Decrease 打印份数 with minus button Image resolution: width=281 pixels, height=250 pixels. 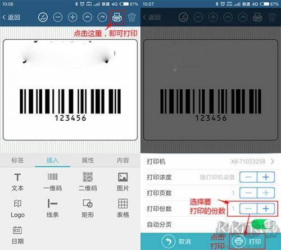point(248,208)
